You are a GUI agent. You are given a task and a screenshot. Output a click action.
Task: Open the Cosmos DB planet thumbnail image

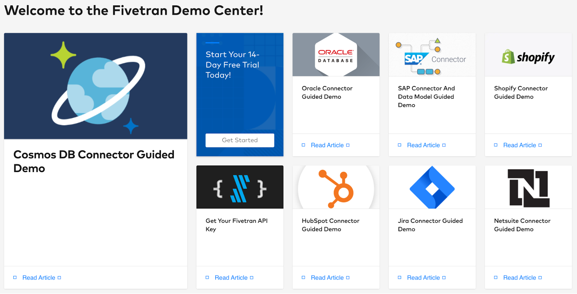[x=96, y=86]
